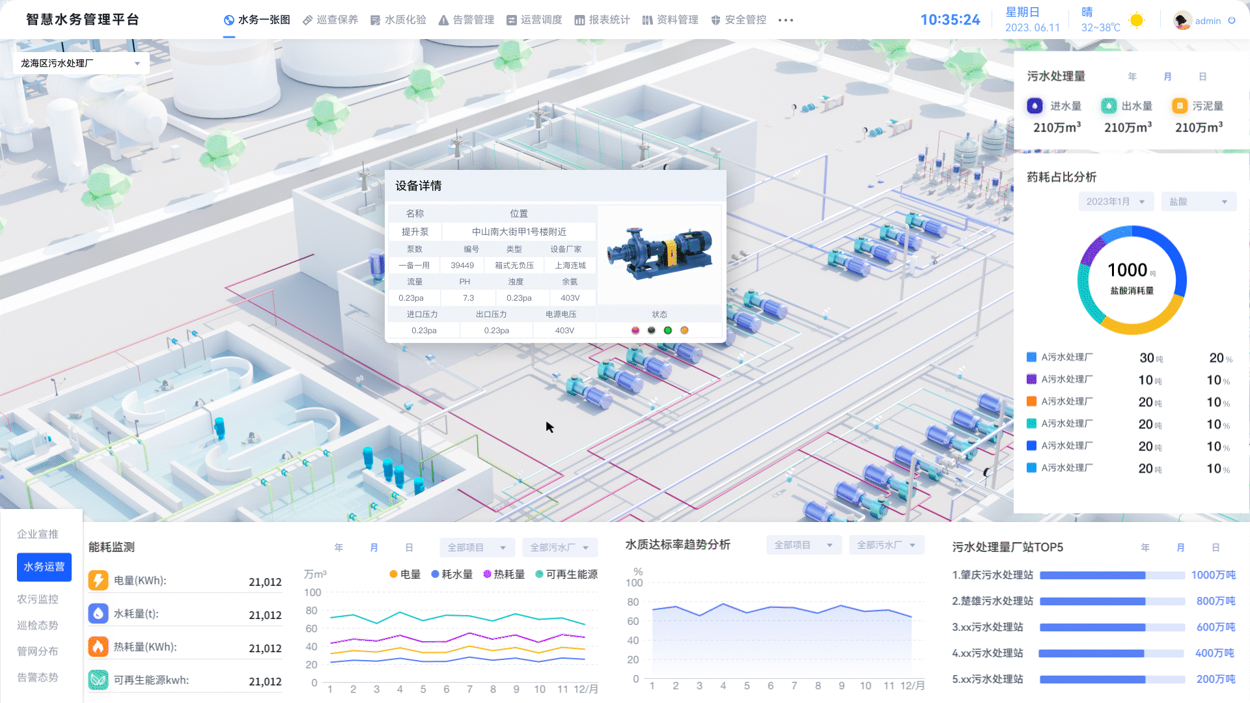The width and height of the screenshot is (1250, 703).
Task: Click the water consumption droplet icon
Action: pyautogui.click(x=98, y=613)
